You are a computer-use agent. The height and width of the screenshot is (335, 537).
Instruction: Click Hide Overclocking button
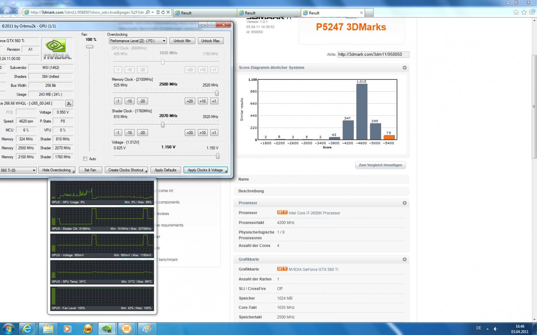point(57,170)
